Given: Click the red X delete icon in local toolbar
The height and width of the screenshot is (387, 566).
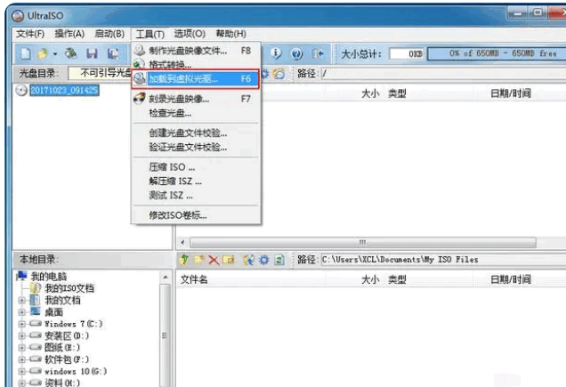Looking at the screenshot, I should [214, 260].
